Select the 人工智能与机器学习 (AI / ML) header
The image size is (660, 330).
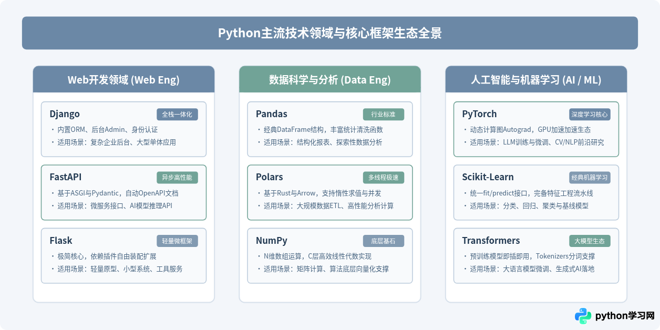(x=536, y=79)
